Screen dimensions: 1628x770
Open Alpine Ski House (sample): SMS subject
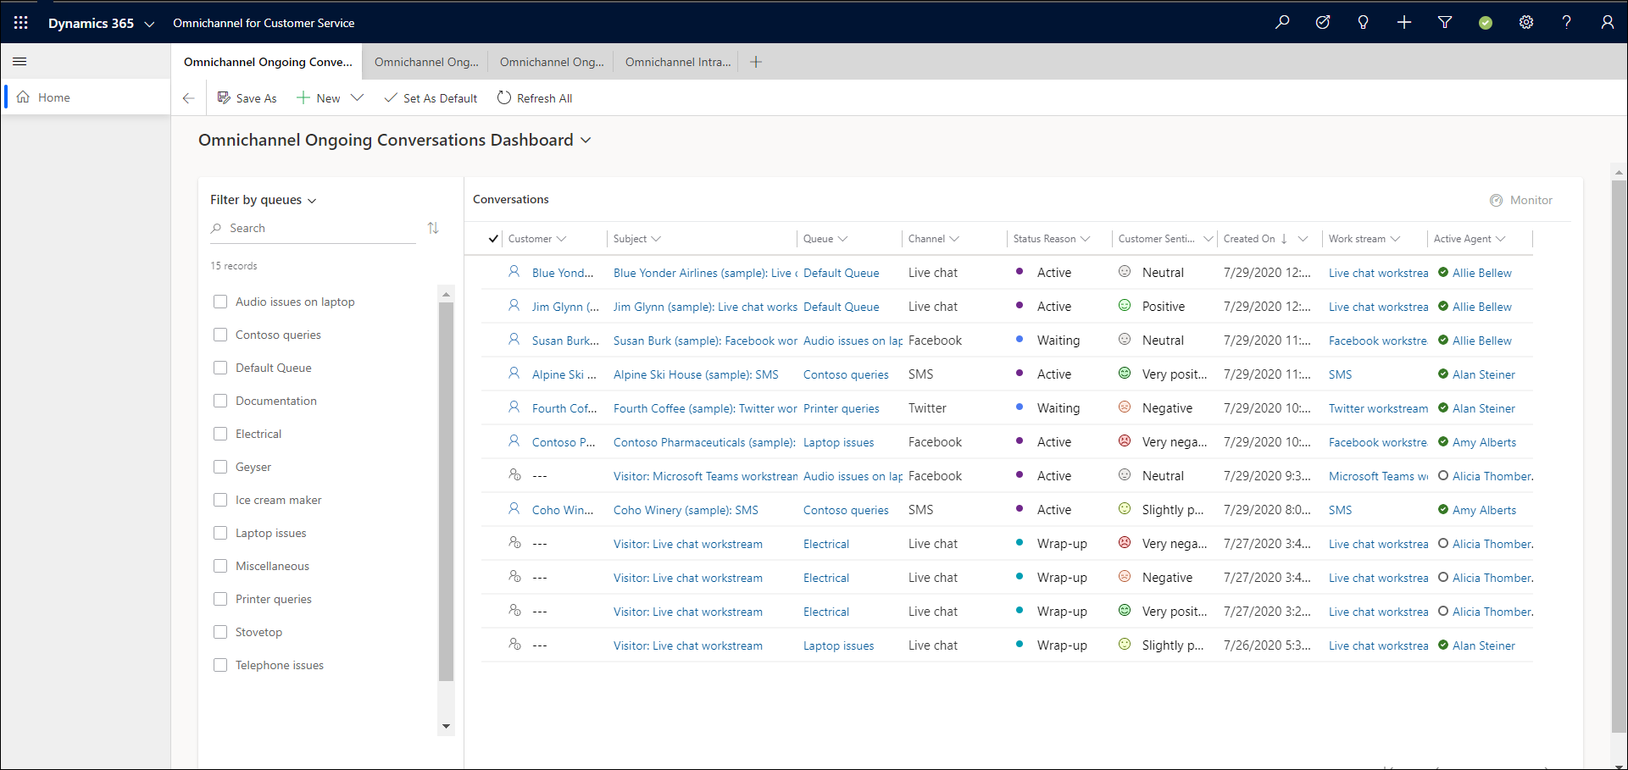[x=696, y=374]
